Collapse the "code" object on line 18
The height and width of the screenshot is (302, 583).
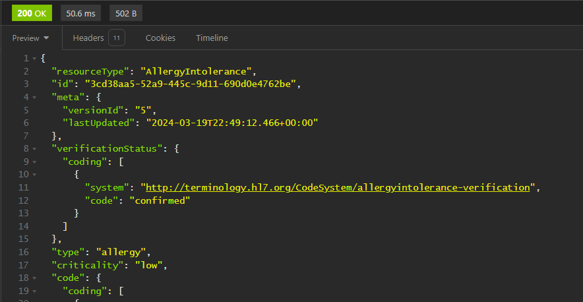pyautogui.click(x=34, y=278)
